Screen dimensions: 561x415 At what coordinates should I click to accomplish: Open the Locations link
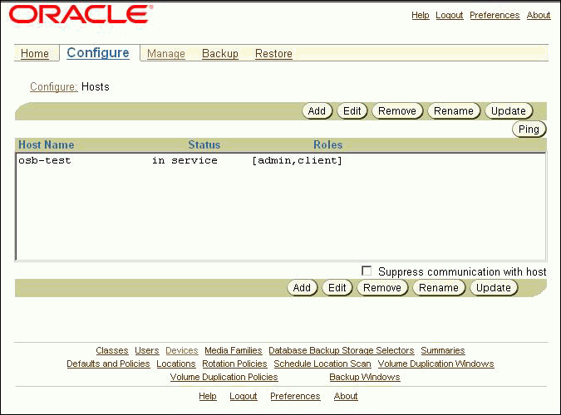point(176,364)
